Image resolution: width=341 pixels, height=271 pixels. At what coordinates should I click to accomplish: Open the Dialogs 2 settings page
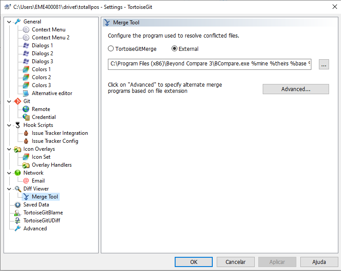click(x=42, y=53)
